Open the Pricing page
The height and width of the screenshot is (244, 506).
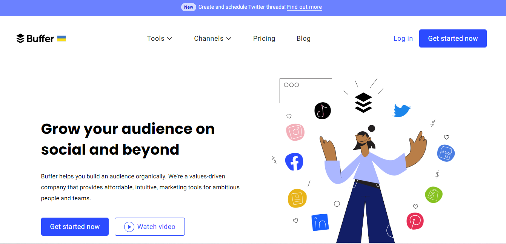click(264, 38)
